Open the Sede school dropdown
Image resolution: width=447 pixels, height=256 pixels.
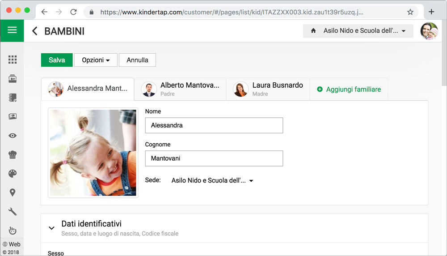[212, 181]
